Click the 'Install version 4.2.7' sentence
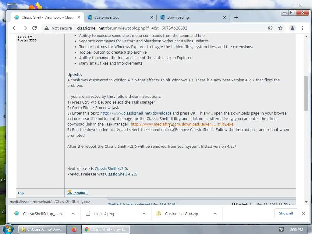This screenshot has width=312, height=234. tap(218, 147)
